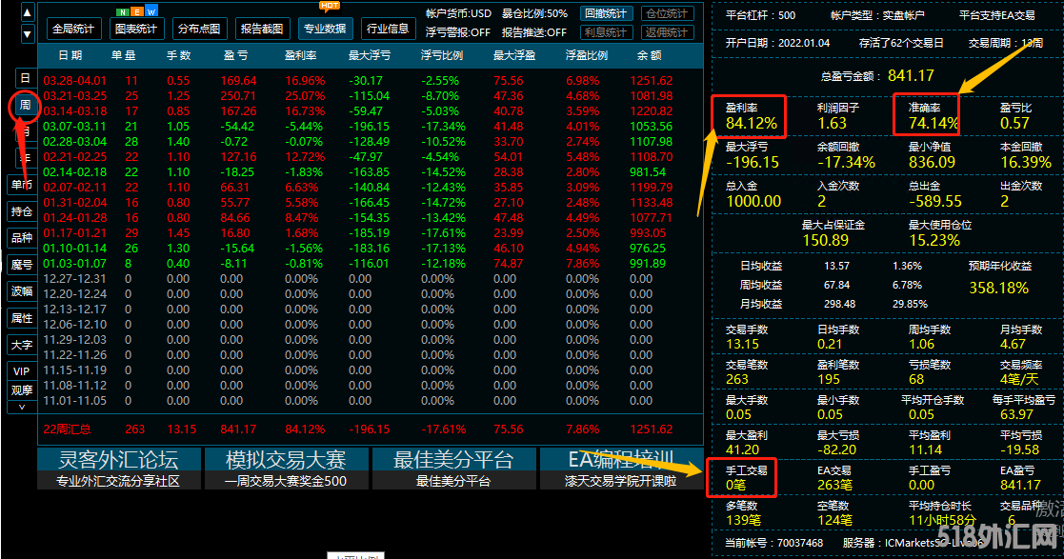Open the 全局统计 view
The height and width of the screenshot is (559, 1064).
point(74,29)
